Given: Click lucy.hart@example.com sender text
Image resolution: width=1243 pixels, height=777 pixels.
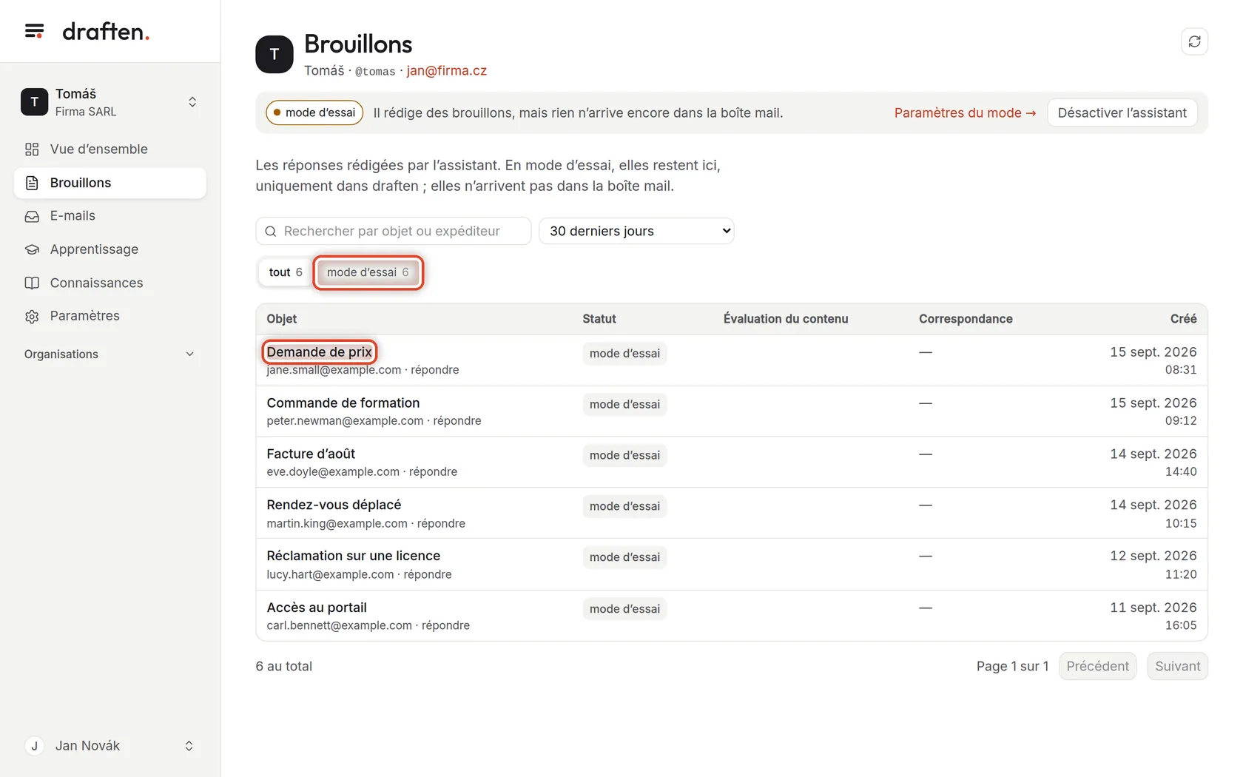Looking at the screenshot, I should pos(330,575).
